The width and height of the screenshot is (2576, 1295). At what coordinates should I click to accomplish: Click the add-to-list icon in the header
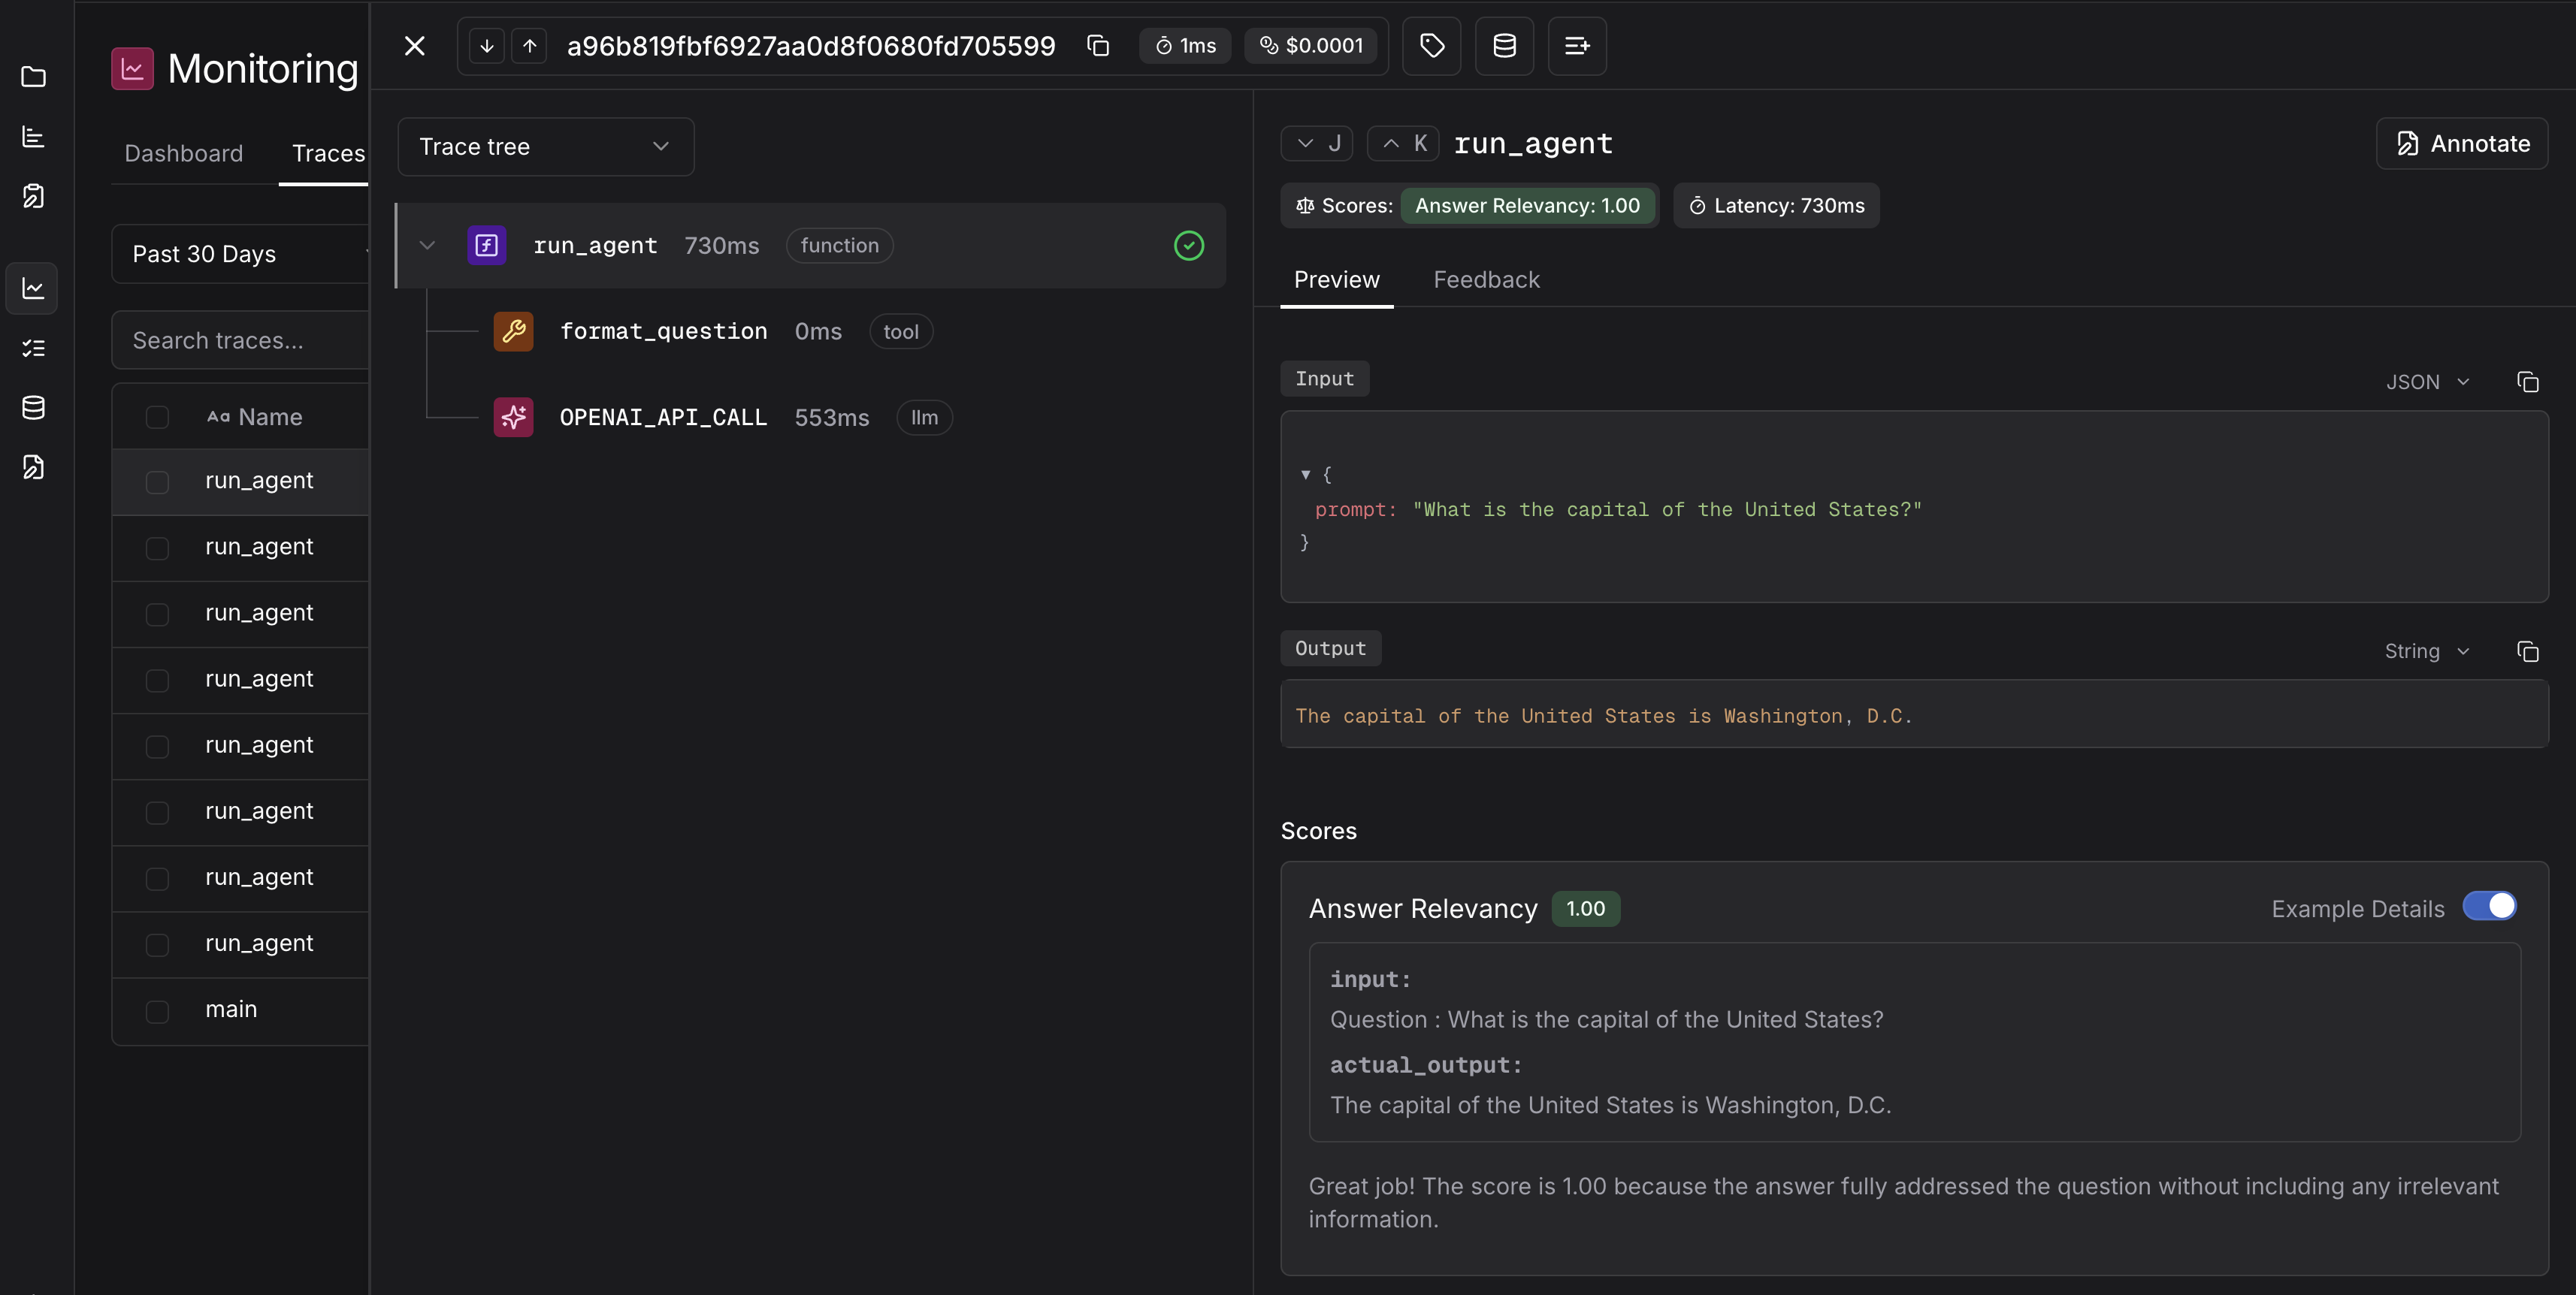pyautogui.click(x=1576, y=46)
